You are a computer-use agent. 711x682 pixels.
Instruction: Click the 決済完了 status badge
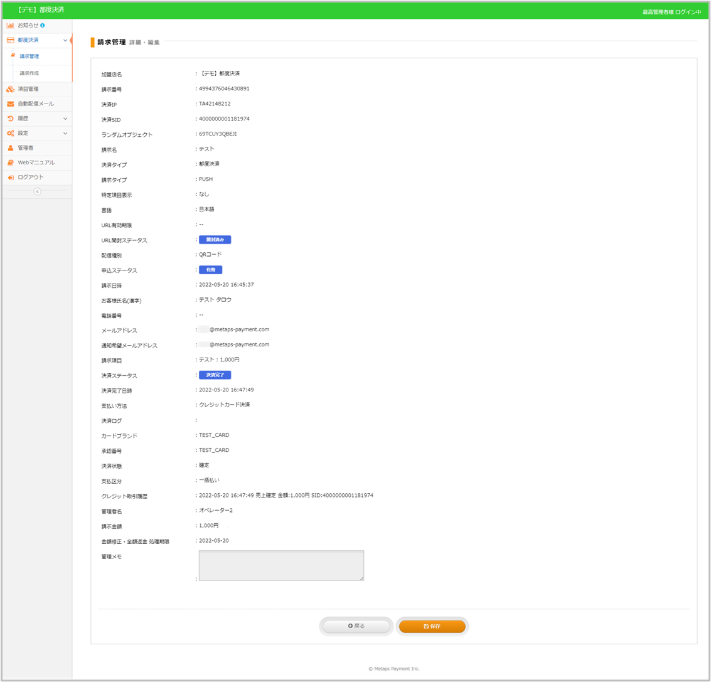click(215, 375)
